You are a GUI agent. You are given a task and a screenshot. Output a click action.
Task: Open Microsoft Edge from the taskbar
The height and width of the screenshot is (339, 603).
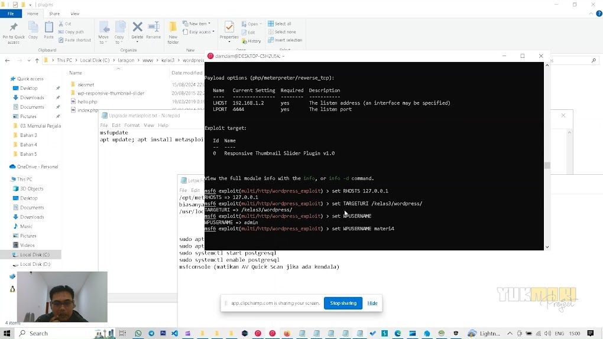[x=398, y=333]
